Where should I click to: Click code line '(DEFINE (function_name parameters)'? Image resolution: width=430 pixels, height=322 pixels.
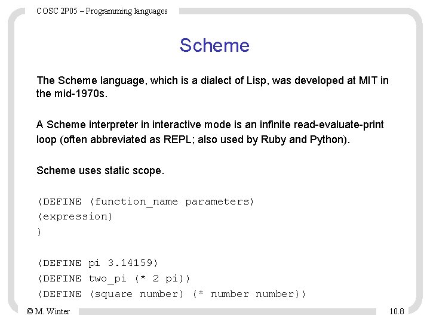pyautogui.click(x=146, y=202)
